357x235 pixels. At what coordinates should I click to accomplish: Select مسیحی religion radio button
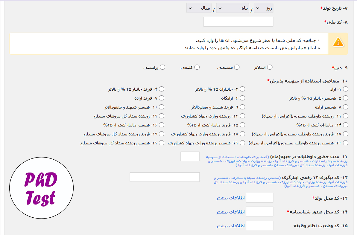pos(237,67)
